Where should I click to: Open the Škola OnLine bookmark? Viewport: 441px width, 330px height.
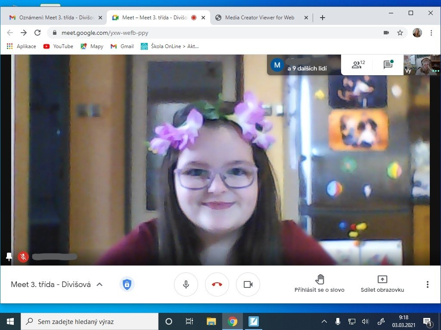[x=170, y=46]
